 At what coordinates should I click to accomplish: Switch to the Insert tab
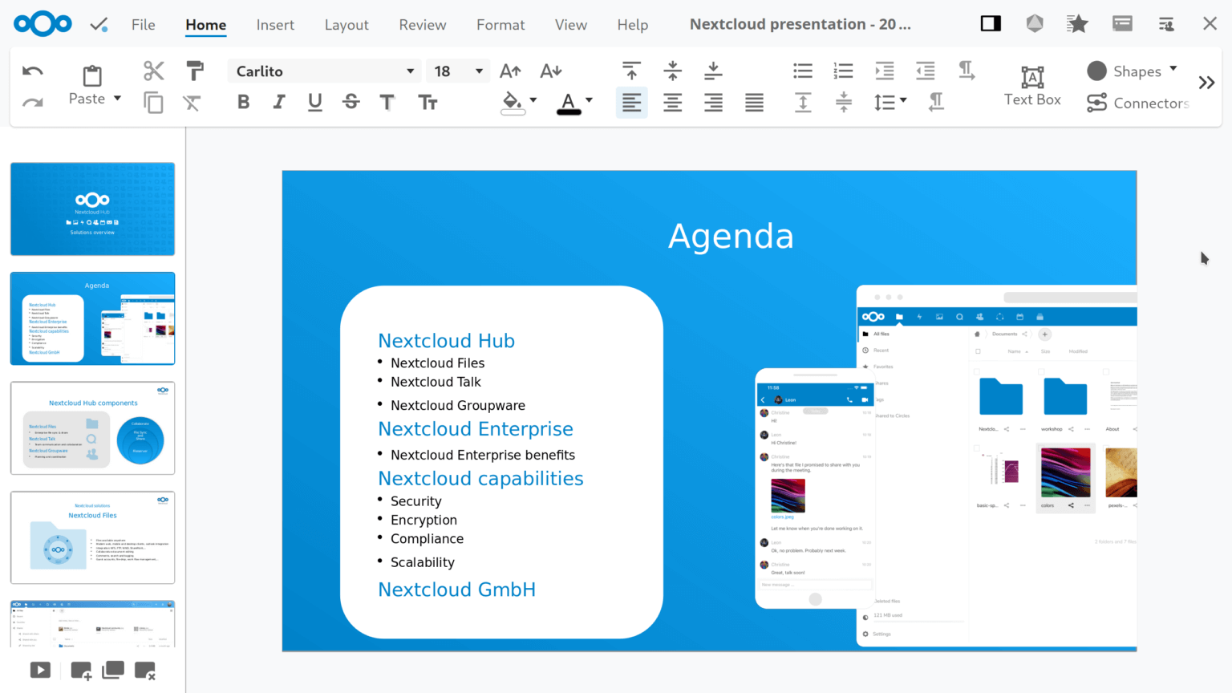tap(275, 25)
